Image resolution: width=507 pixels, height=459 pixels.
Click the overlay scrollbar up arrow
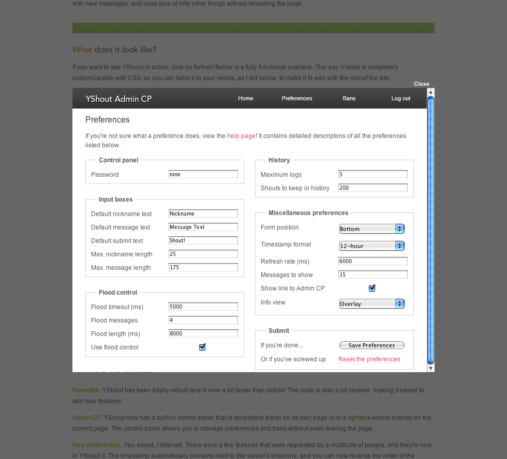point(430,92)
